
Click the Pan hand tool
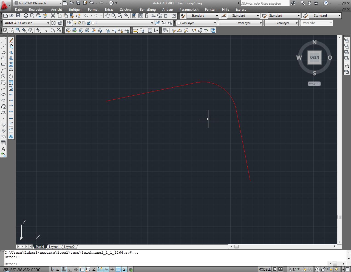click(x=107, y=16)
